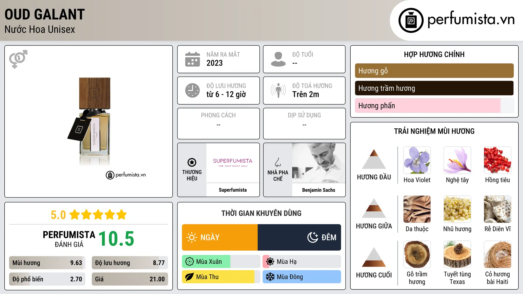Viewport: 523px width, 294px height.
Task: Click the Nước Hoa Unisex subtitle
Action: (40, 29)
